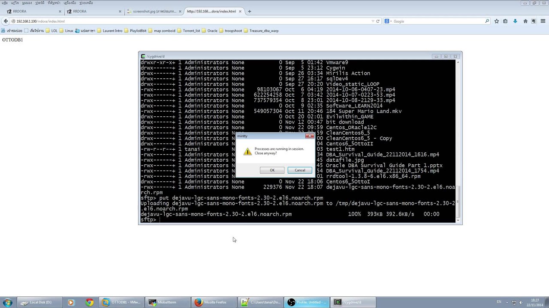This screenshot has height=308, width=549.
Task: Click the Windows Start button
Action: pos(7,302)
